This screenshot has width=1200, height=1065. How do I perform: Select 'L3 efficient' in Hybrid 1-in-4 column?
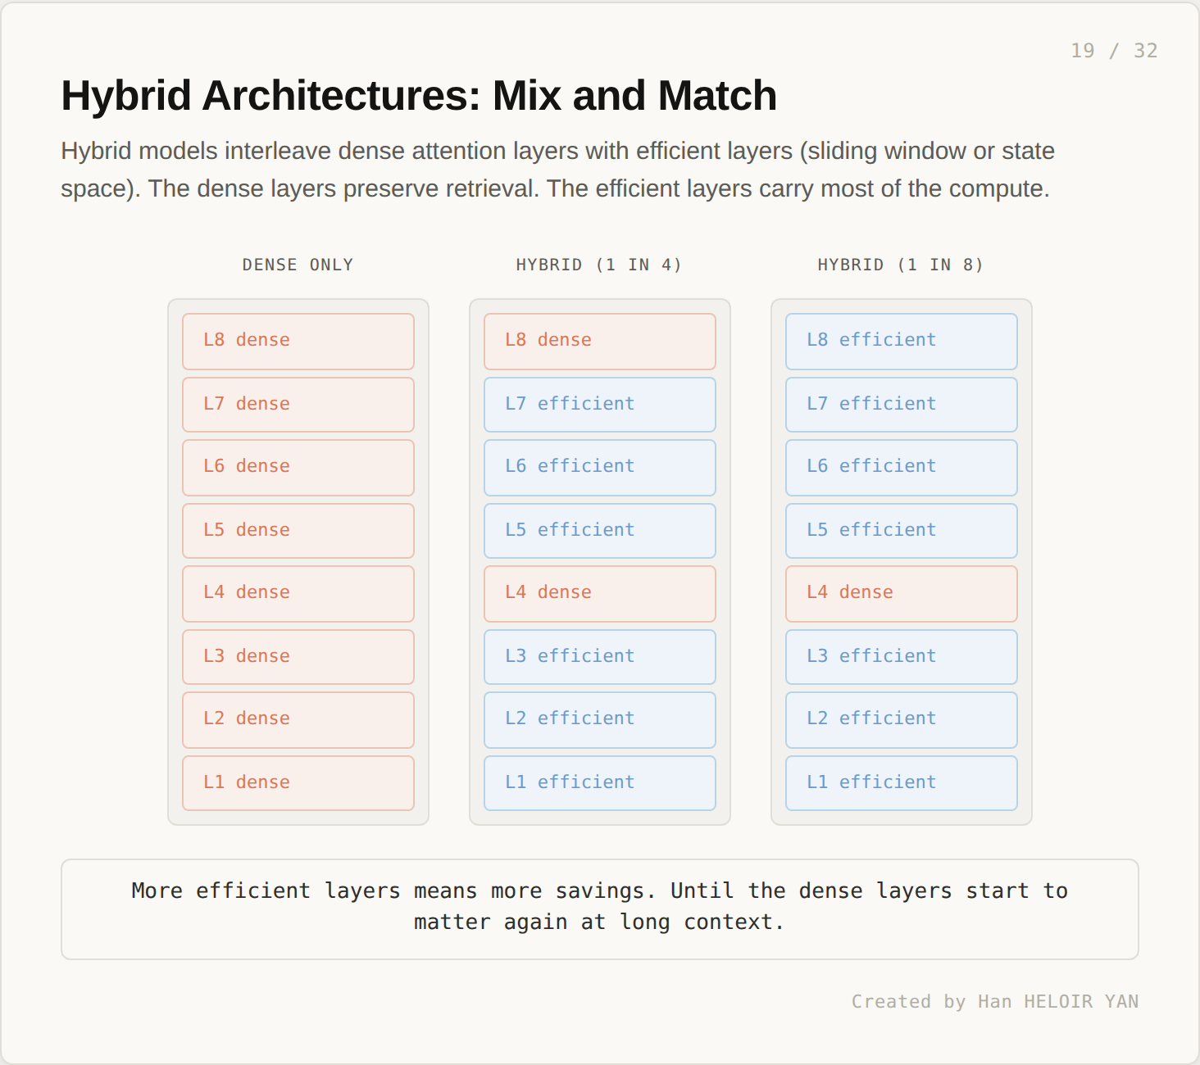[600, 657]
